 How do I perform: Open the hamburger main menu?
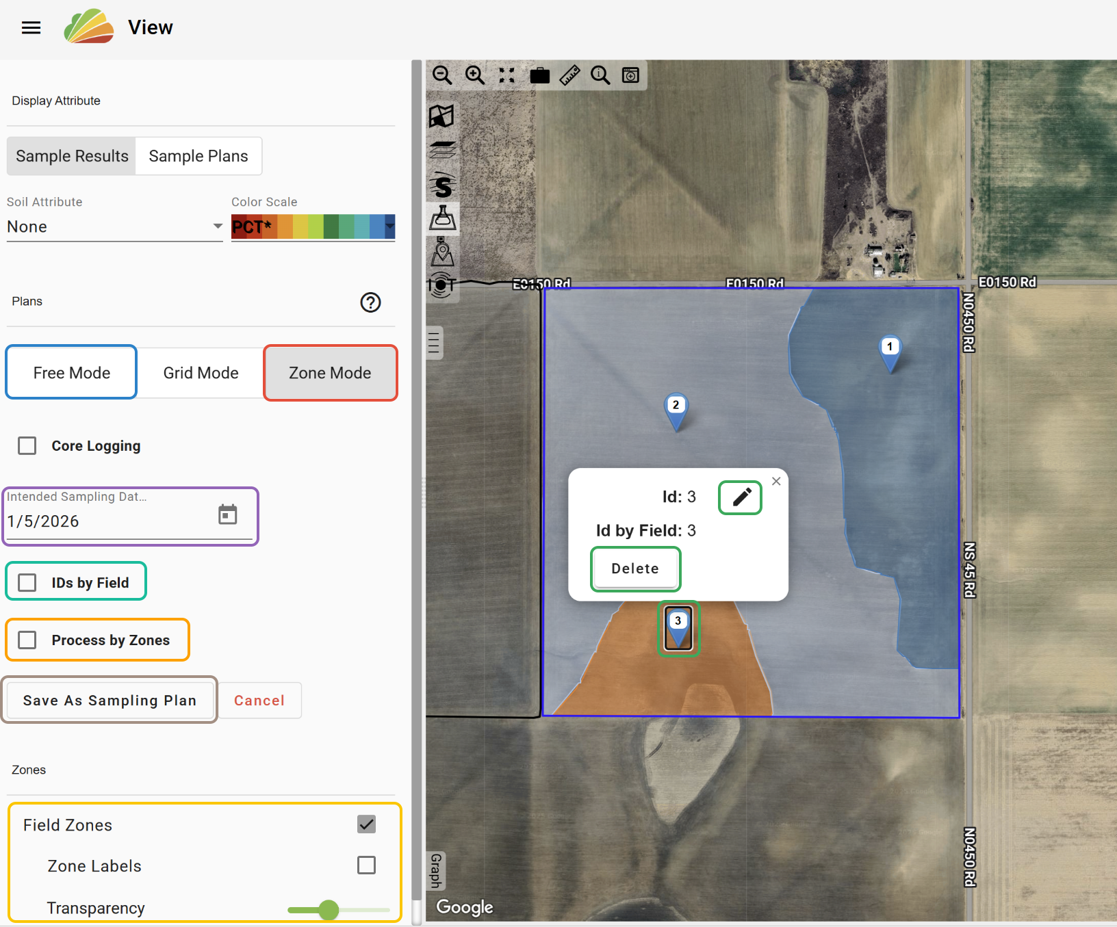coord(31,28)
